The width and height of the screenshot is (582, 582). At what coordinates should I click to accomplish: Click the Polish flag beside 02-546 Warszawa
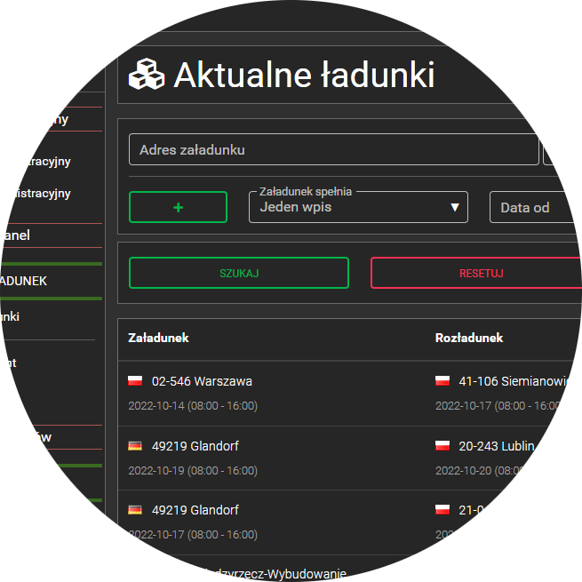(135, 381)
